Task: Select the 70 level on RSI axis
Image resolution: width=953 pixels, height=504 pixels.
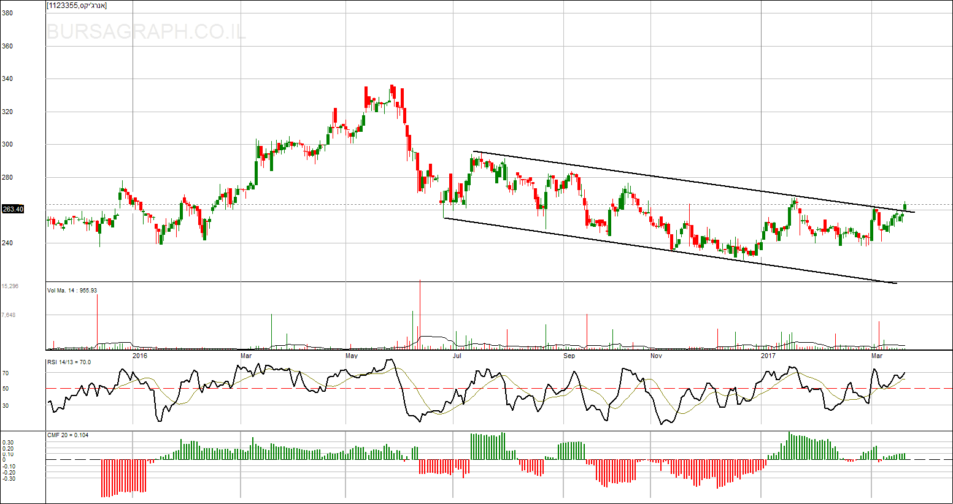Action: (6, 373)
